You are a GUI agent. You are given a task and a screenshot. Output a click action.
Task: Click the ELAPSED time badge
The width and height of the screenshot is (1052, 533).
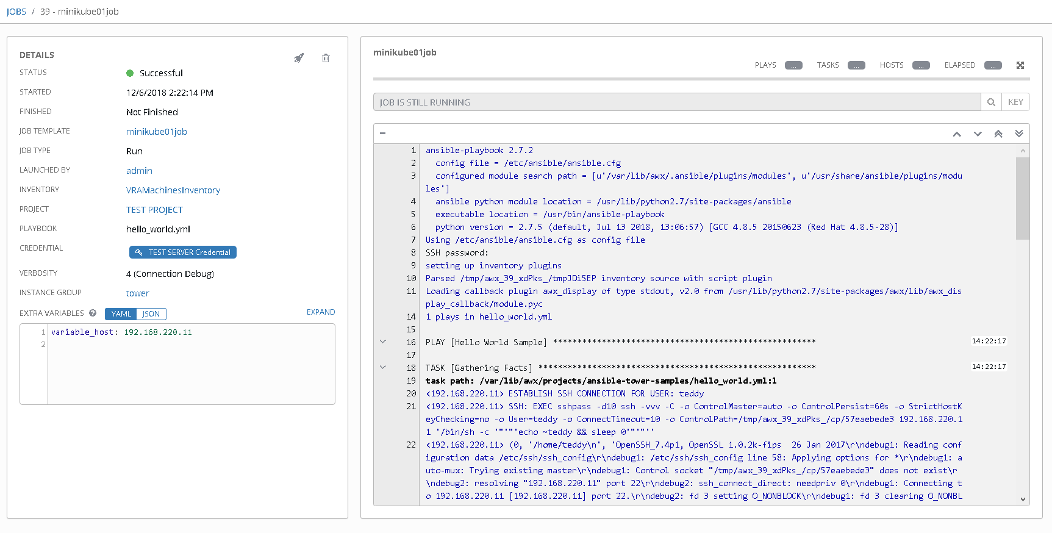(993, 65)
